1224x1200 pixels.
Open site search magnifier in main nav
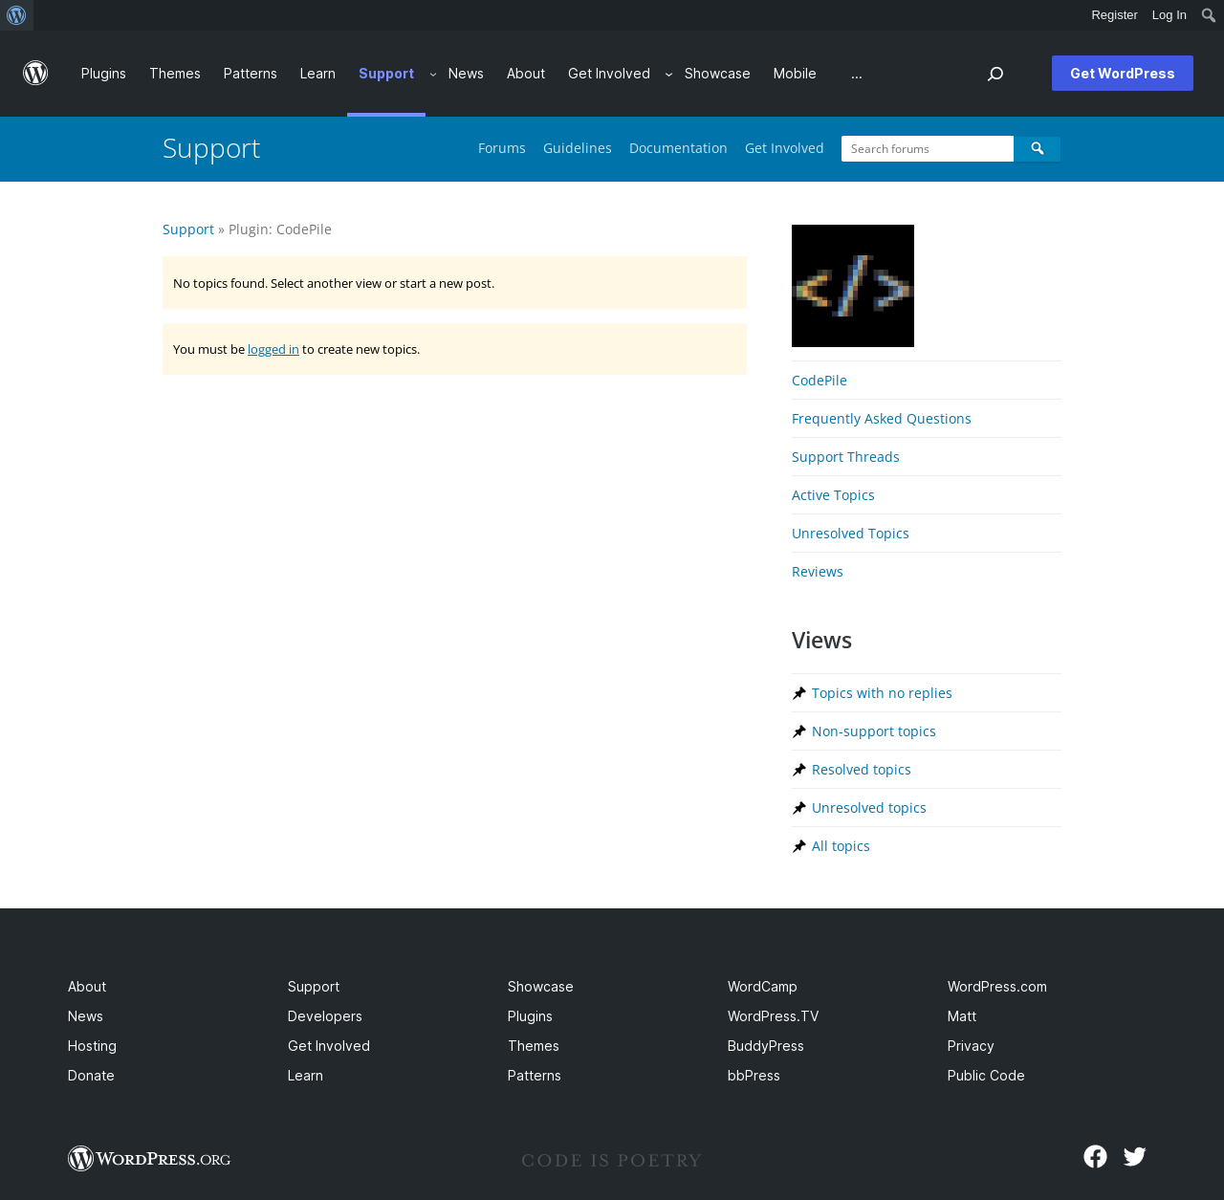pyautogui.click(x=995, y=74)
